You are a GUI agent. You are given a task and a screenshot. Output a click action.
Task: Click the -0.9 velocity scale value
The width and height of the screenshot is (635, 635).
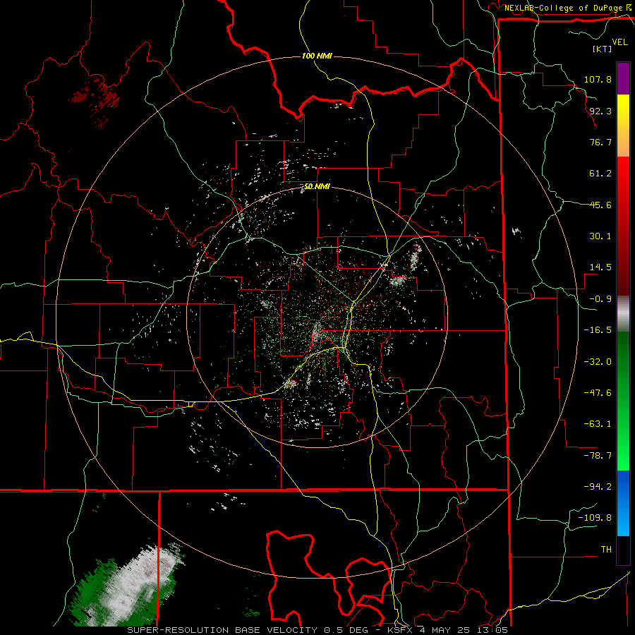600,298
